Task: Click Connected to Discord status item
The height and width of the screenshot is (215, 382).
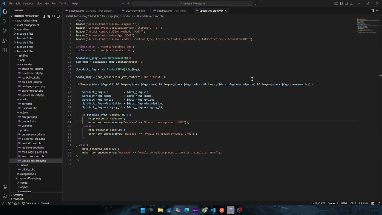Action: (35, 203)
